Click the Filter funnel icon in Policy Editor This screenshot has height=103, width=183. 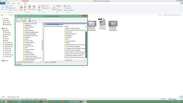click(35, 21)
